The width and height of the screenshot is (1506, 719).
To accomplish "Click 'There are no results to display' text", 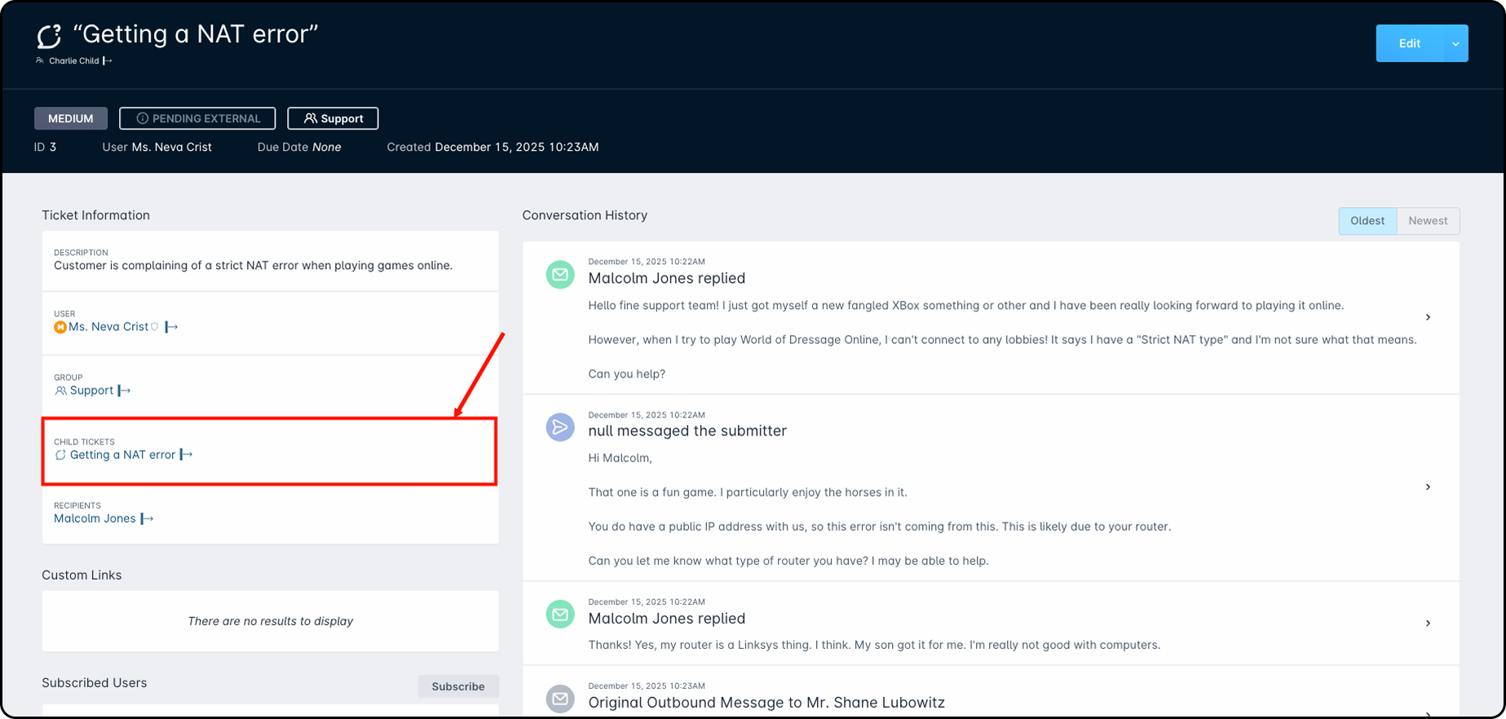I will pos(271,621).
